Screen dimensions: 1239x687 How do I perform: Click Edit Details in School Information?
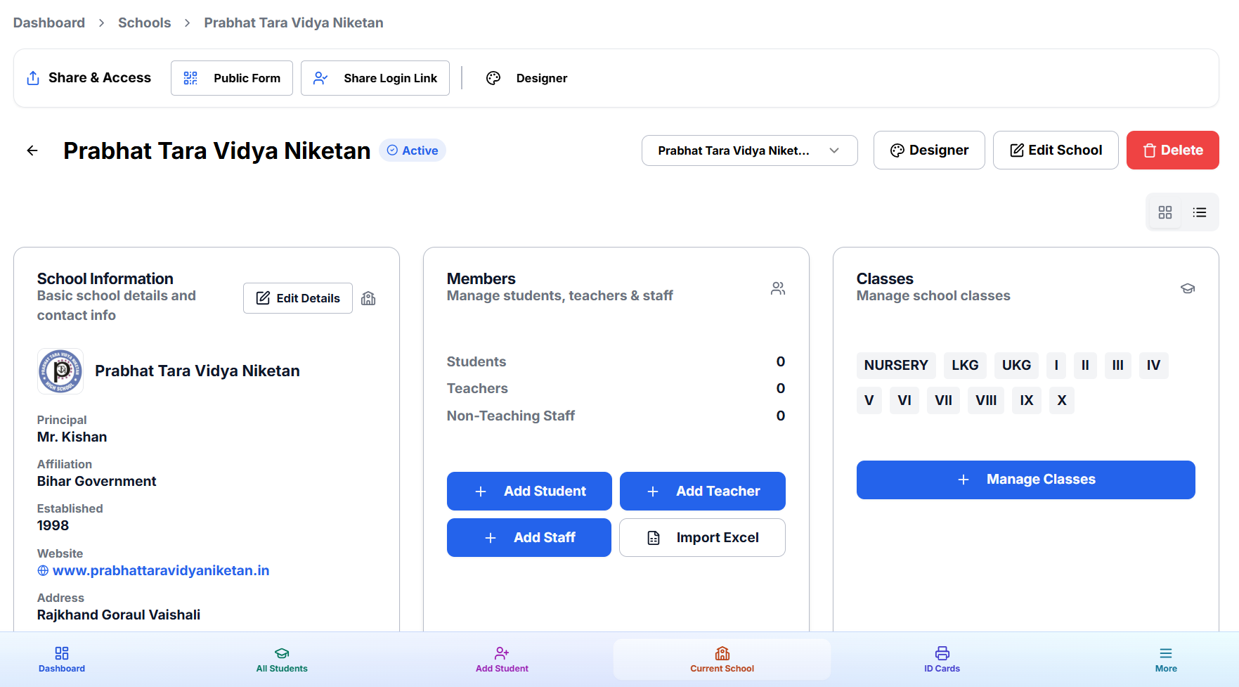pyautogui.click(x=298, y=298)
